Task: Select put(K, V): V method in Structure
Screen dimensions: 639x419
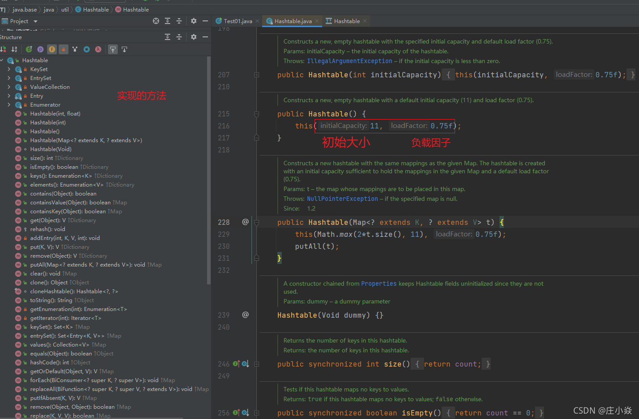Action: (44, 247)
